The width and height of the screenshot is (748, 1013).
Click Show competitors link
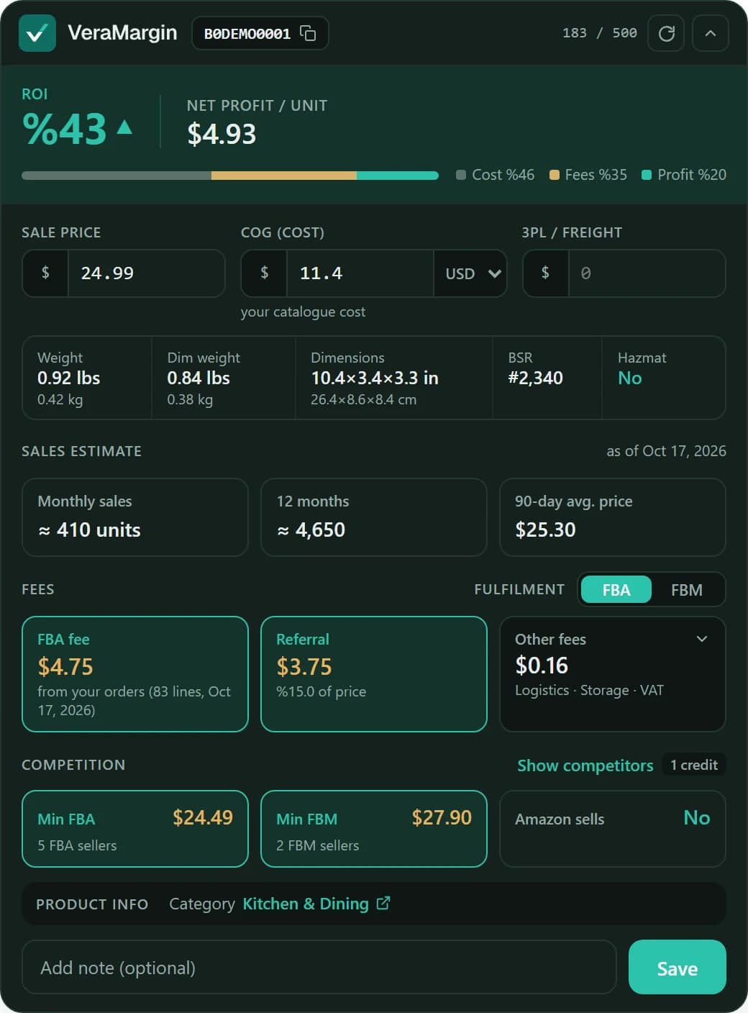click(585, 766)
